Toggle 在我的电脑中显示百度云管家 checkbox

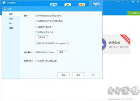[x=37, y=21]
